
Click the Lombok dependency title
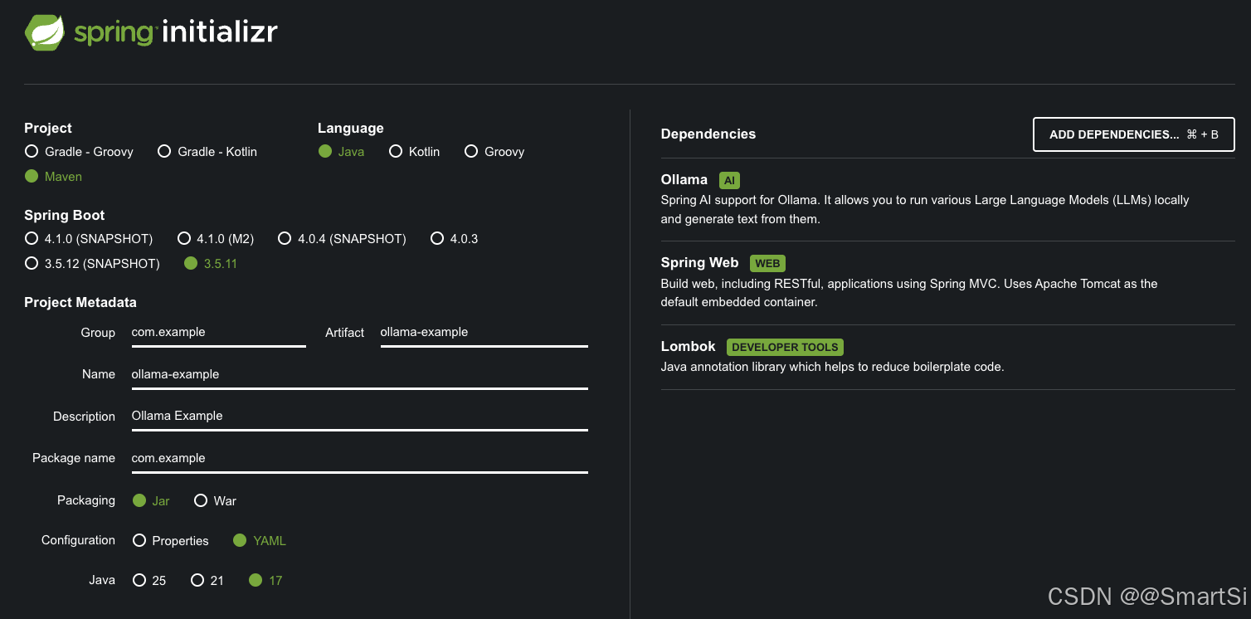click(688, 347)
